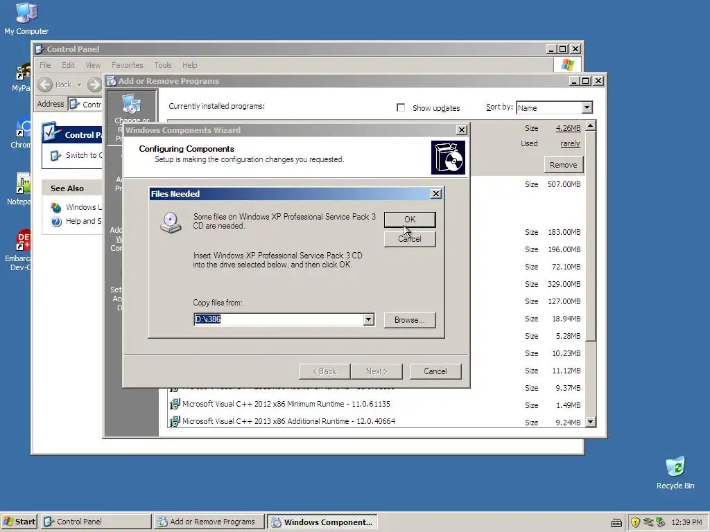Image resolution: width=710 pixels, height=532 pixels.
Task: Select the MyPal desktop shortcut
Action: (21, 77)
